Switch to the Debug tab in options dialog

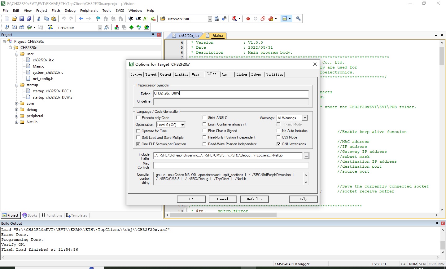pos(256,74)
